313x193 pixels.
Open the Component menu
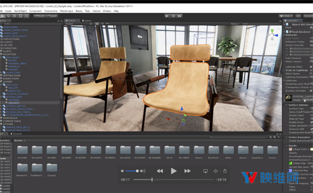point(35,11)
